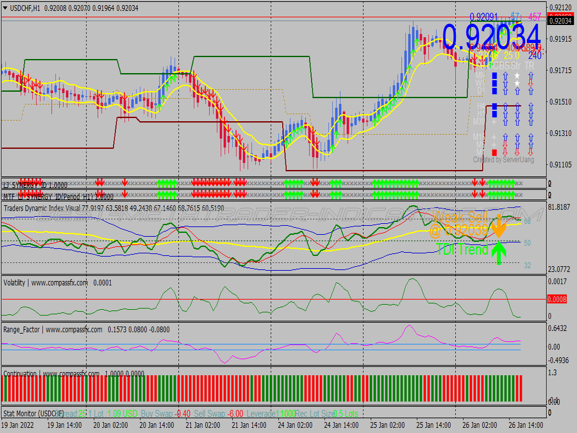The width and height of the screenshot is (577, 433).
Task: Click the H4 row blue square indicator
Action: pos(494,106)
